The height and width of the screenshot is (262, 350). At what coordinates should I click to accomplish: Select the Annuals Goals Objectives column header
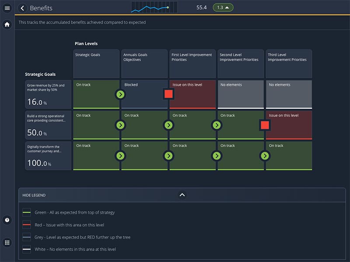(144, 63)
